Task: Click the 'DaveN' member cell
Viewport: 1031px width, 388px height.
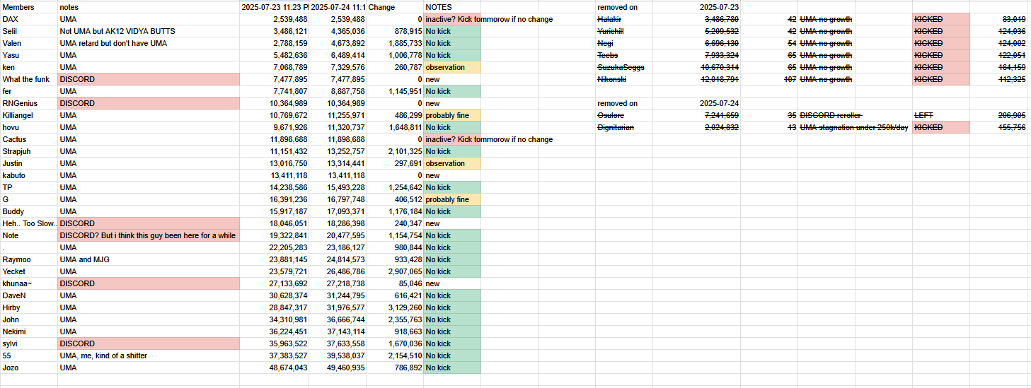Action: [x=29, y=295]
